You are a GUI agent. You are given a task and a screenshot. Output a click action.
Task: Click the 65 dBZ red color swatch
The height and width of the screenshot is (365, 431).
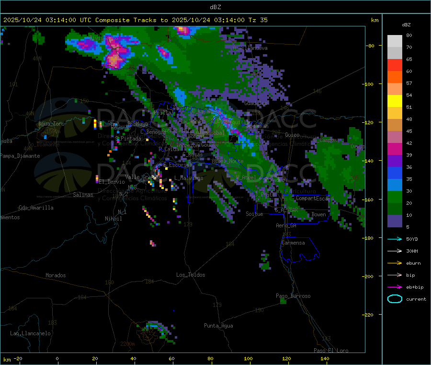tap(395, 65)
